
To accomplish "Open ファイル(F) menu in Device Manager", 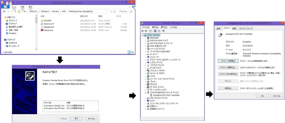I will click(x=146, y=27).
